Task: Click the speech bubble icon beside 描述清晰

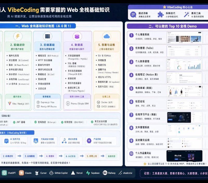Action: pyautogui.click(x=133, y=15)
